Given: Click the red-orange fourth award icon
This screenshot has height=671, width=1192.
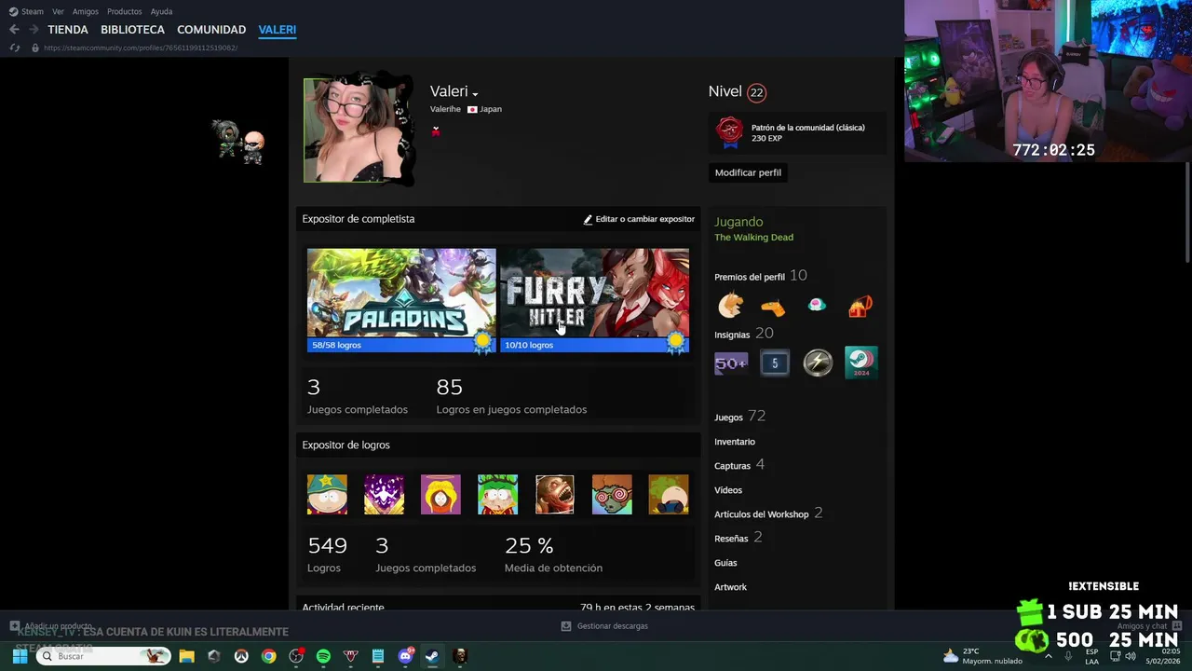Looking at the screenshot, I should point(860,305).
